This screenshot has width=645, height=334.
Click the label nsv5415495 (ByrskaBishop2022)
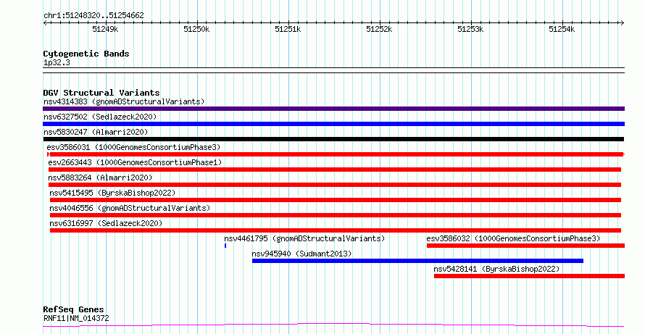pyautogui.click(x=113, y=193)
